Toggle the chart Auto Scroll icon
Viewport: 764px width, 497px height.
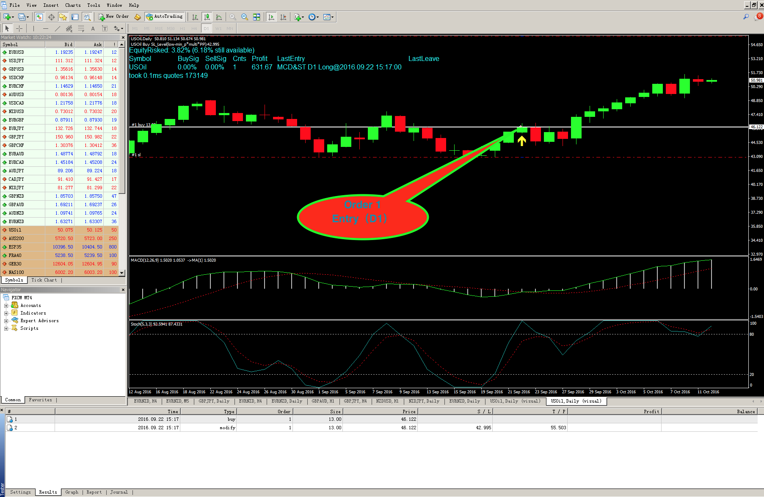click(x=271, y=17)
